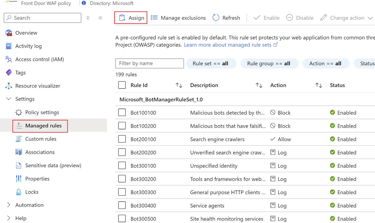Image resolution: width=375 pixels, height=223 pixels.
Task: Switch to Custom rules
Action: click(41, 139)
